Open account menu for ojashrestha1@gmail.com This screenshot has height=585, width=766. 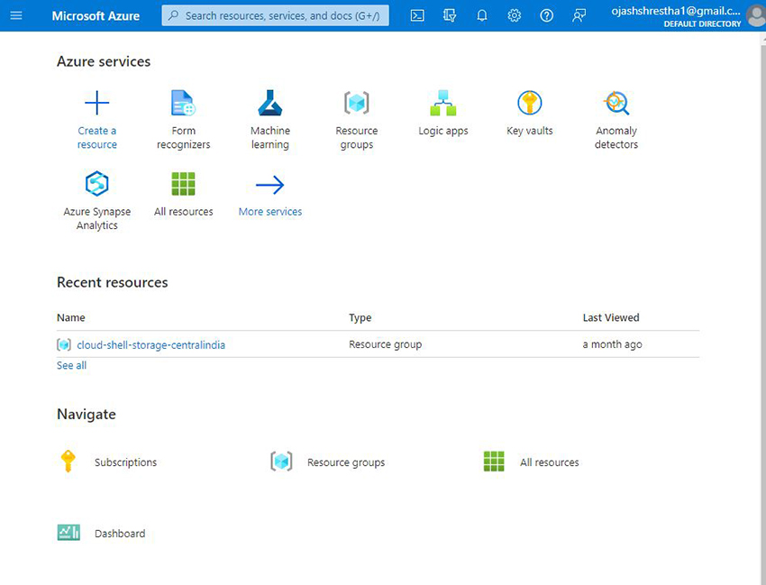pyautogui.click(x=687, y=15)
